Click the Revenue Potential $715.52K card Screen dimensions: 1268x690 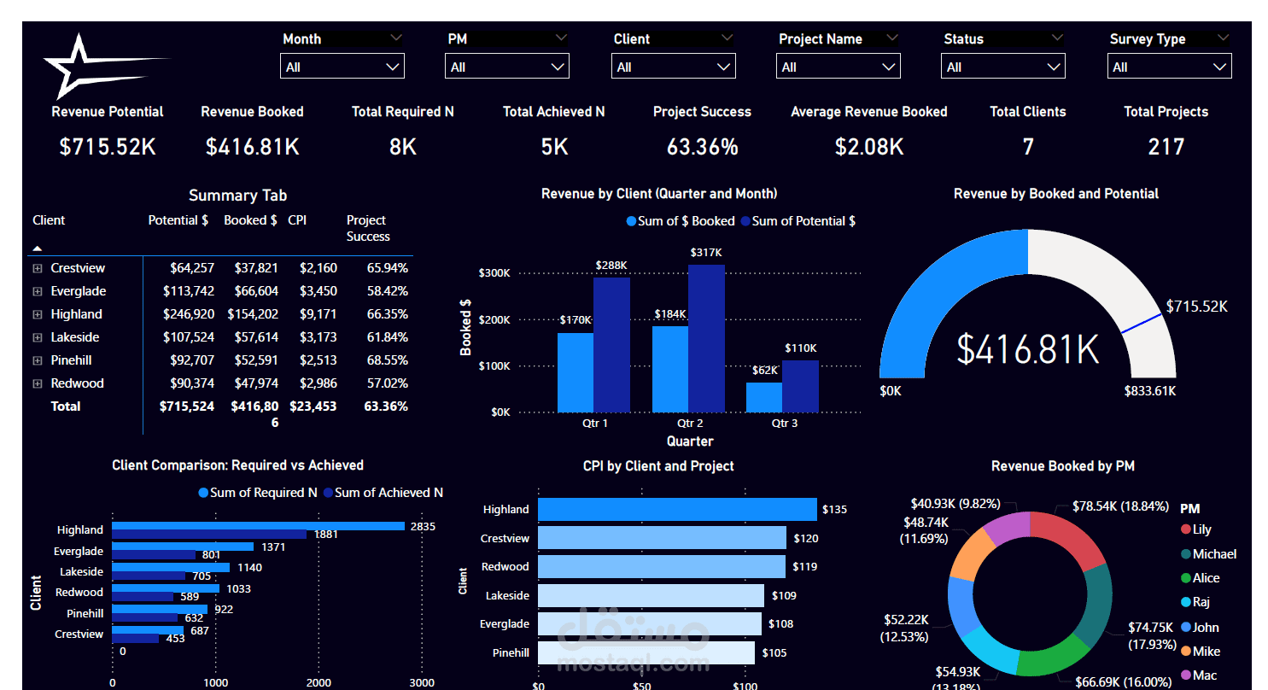click(x=108, y=131)
